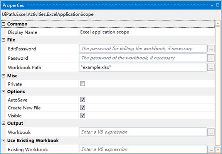Open expression editor for Existing Workbook
Image resolution: width=222 pixels, height=154 pixels.
211,149
